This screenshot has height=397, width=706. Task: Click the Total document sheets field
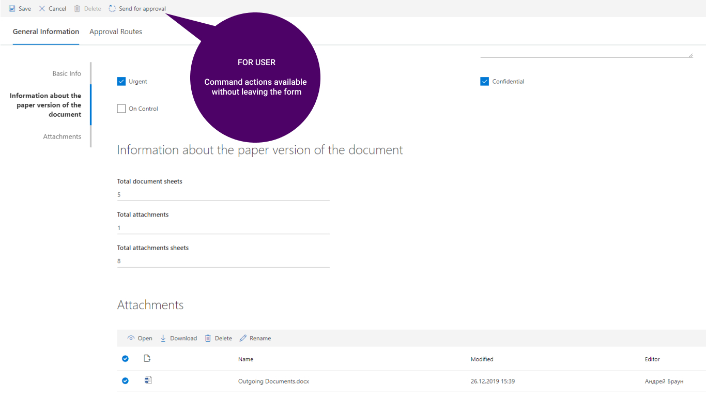(223, 195)
